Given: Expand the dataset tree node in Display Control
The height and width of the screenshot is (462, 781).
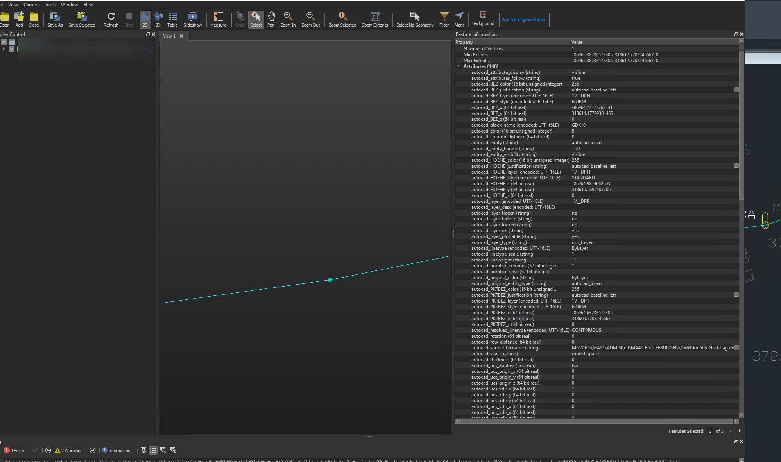Looking at the screenshot, I should tap(4, 49).
